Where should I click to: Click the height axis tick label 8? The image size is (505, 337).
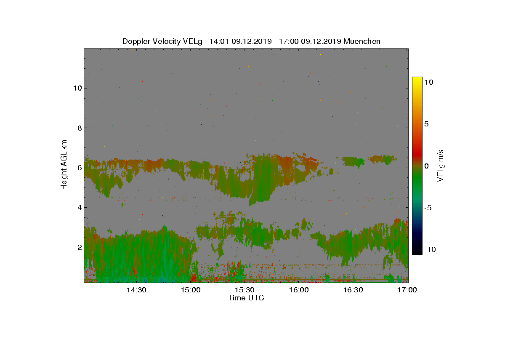79,128
